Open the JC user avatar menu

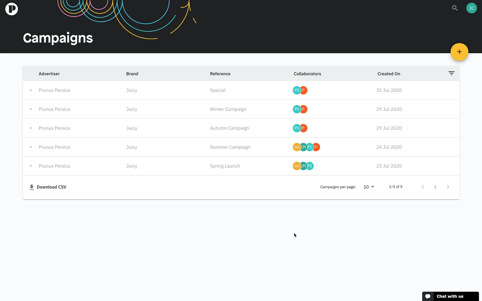471,8
